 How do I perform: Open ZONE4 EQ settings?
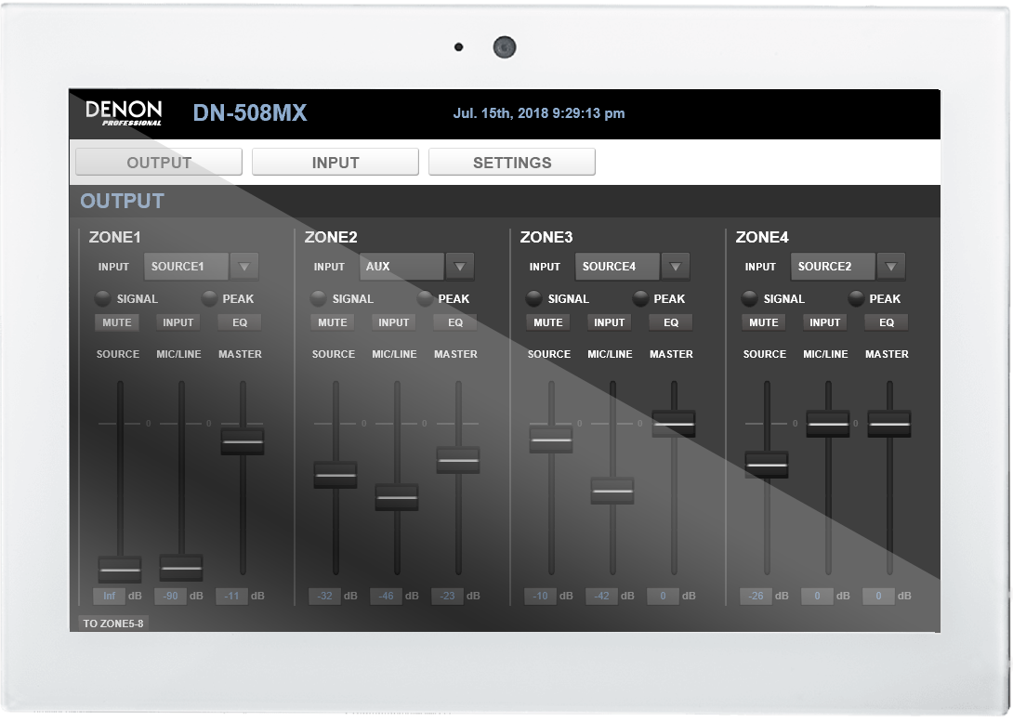[x=887, y=322]
